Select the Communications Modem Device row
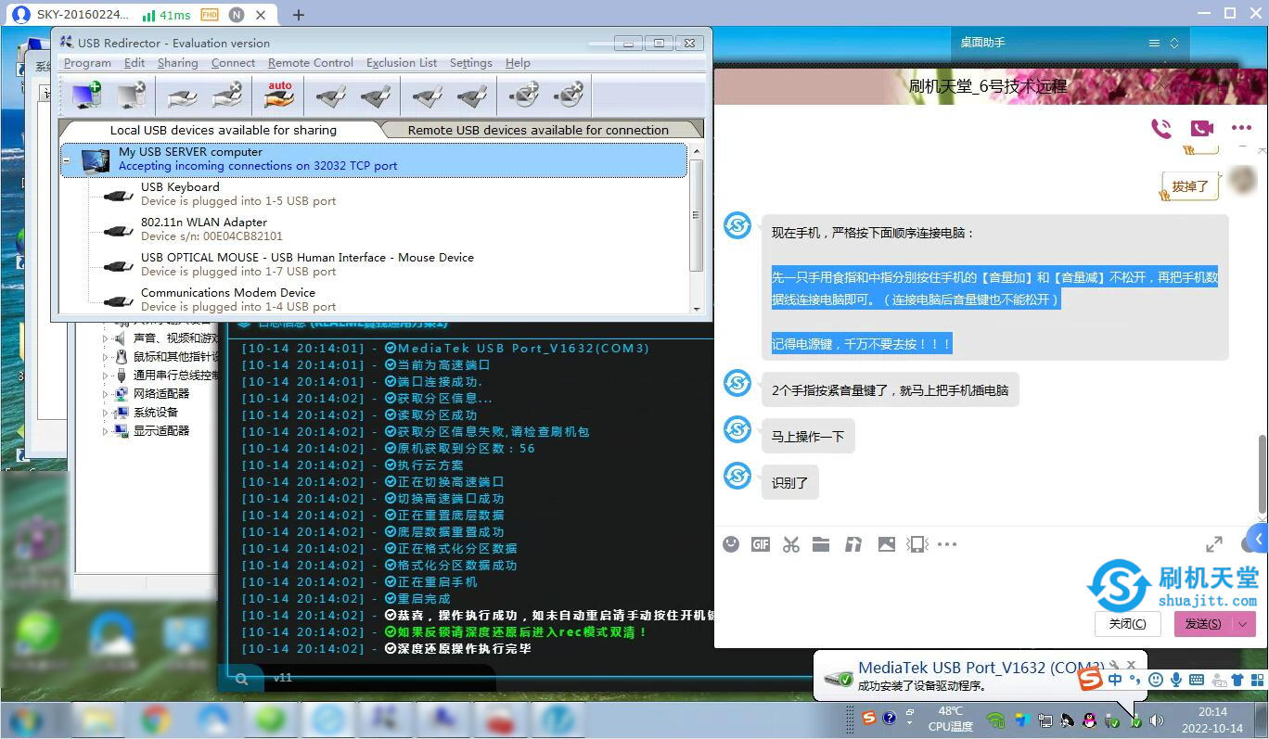1269x739 pixels. [x=376, y=299]
